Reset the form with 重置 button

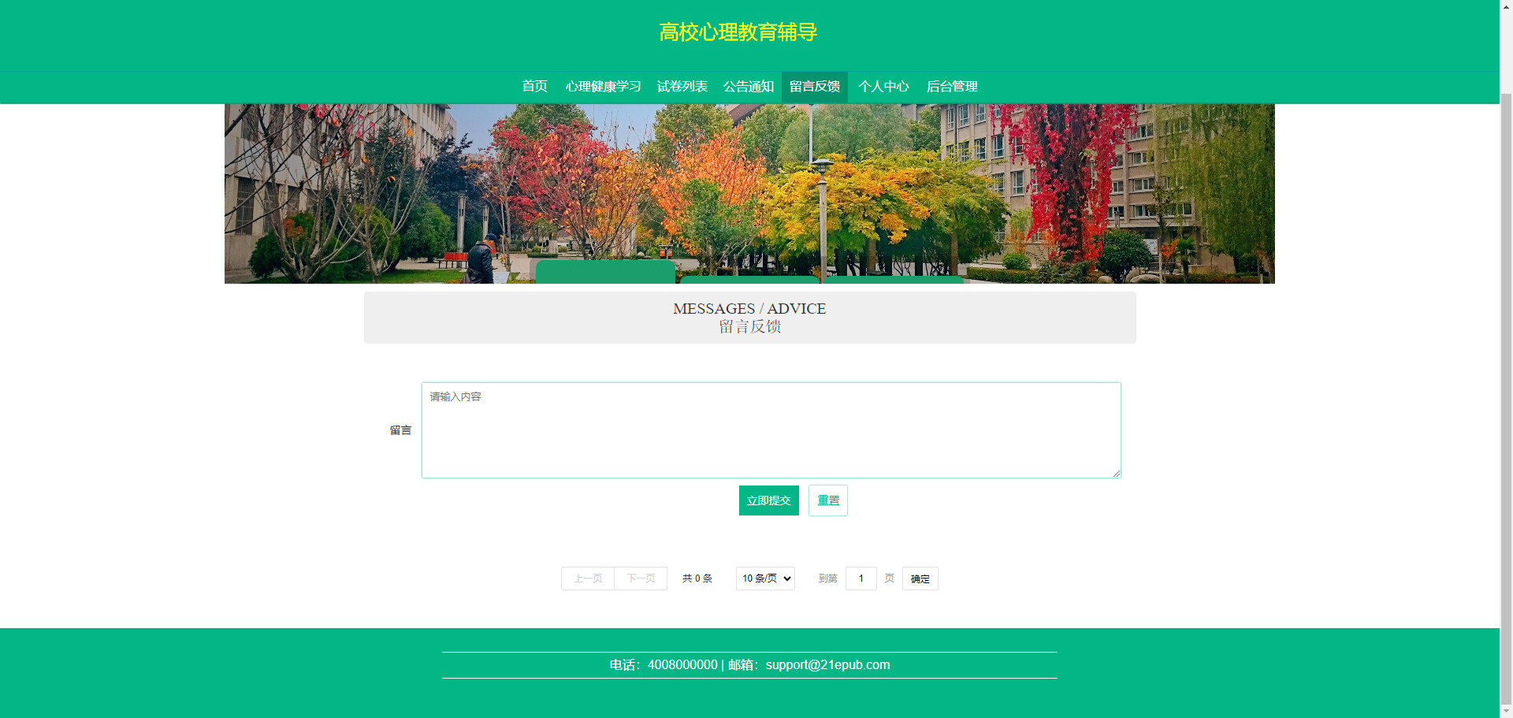tap(828, 500)
